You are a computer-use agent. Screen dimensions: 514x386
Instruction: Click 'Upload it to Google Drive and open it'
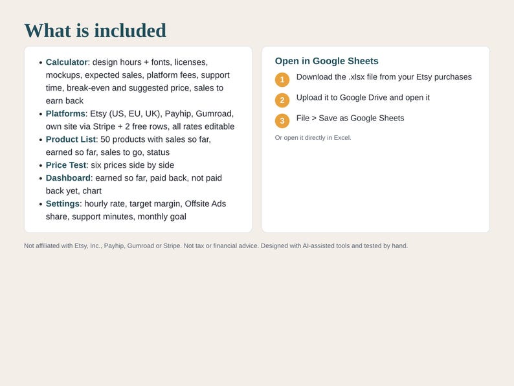(x=363, y=97)
